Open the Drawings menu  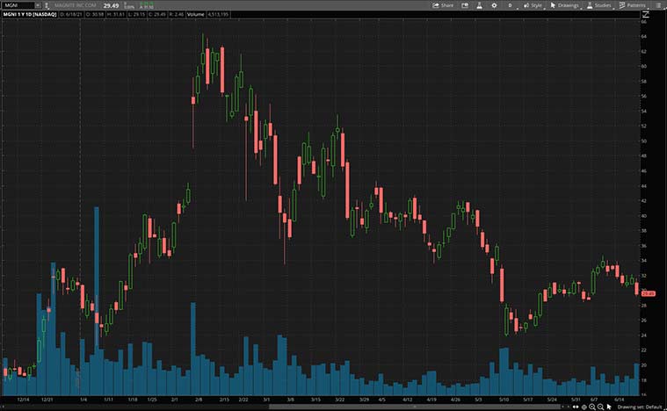click(564, 5)
